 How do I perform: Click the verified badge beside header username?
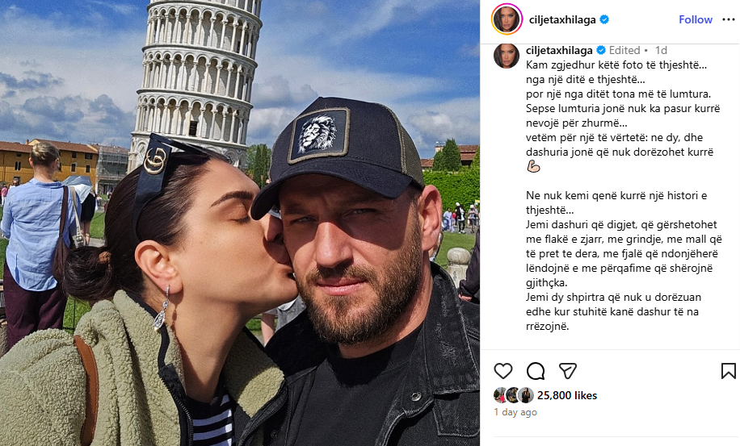(x=604, y=19)
